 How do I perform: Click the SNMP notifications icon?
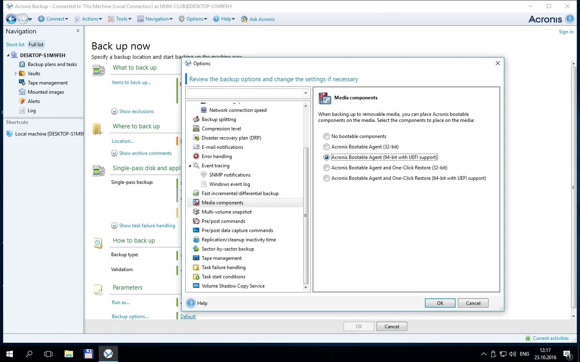tap(204, 175)
